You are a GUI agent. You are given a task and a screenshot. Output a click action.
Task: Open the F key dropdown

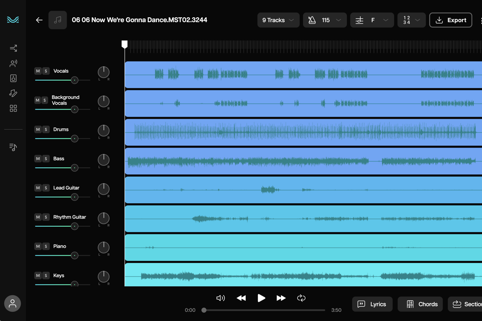(x=372, y=20)
